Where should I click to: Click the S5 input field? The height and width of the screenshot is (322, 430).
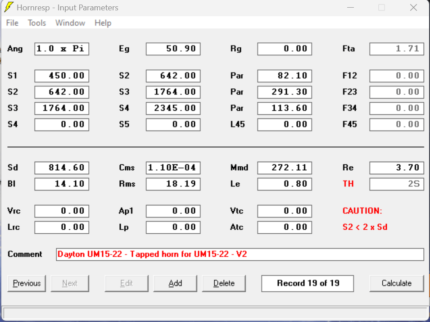pyautogui.click(x=173, y=124)
